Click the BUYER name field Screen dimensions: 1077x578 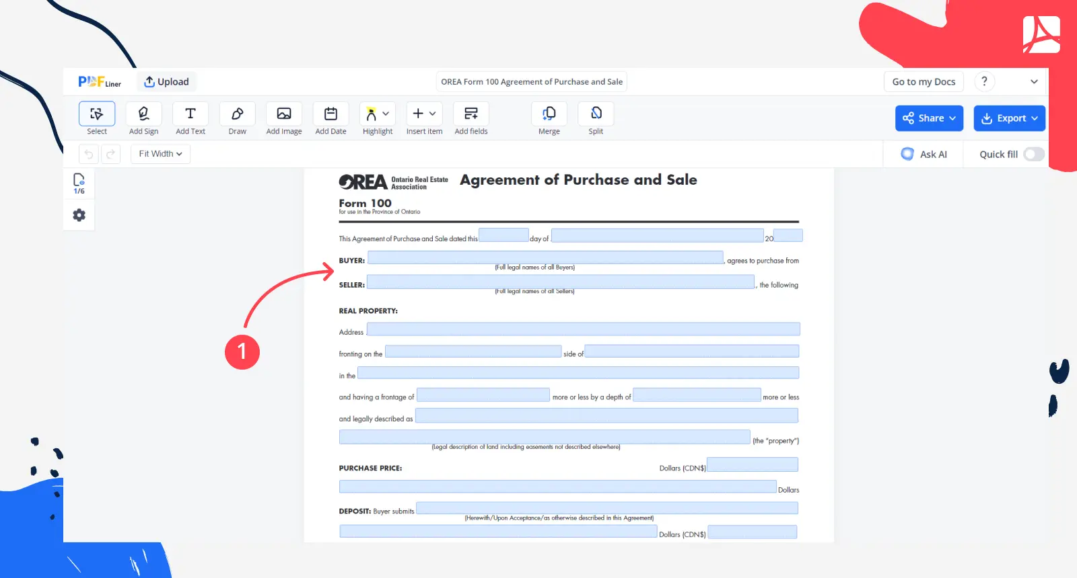(x=545, y=257)
